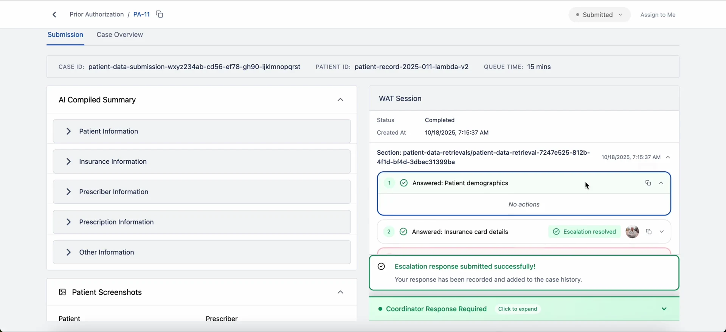Click Assign to Me
This screenshot has height=332, width=726.
click(658, 15)
